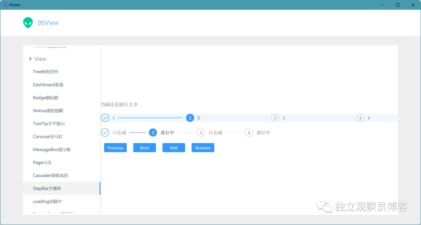Select the step 4 circle in upper step bar

[x=360, y=118]
